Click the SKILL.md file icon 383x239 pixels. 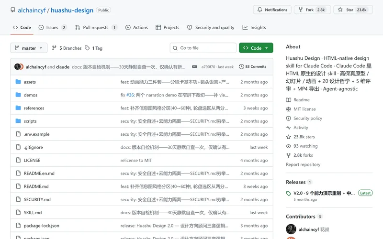[x=18, y=212]
